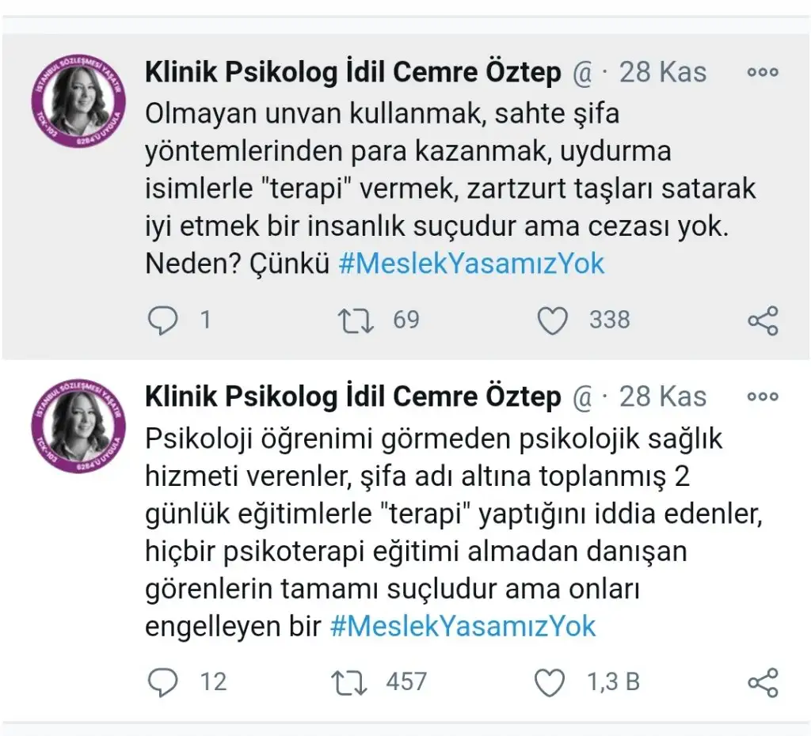This screenshot has height=736, width=811.
Task: Open second tweet's profile avatar
Action: [x=79, y=427]
